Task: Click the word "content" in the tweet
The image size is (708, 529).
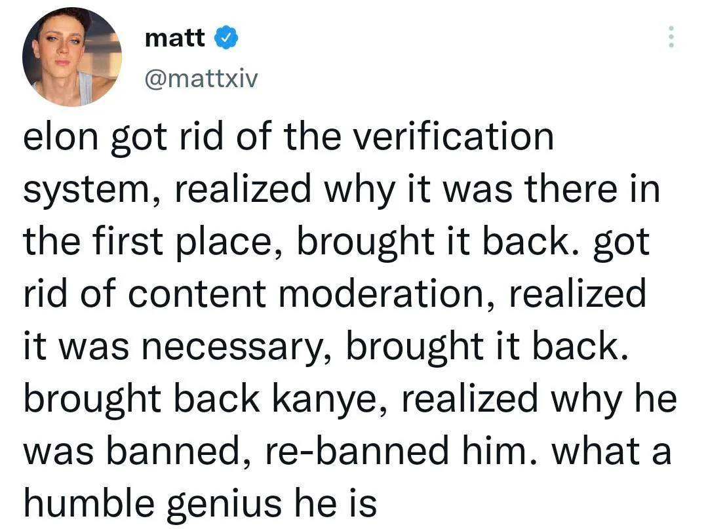Action: point(198,295)
